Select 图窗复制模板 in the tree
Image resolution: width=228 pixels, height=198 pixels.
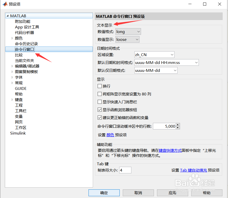pos(26,72)
